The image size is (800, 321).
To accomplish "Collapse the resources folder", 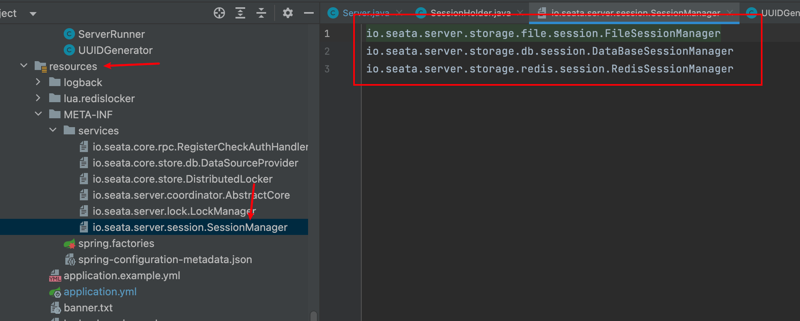I will (24, 66).
